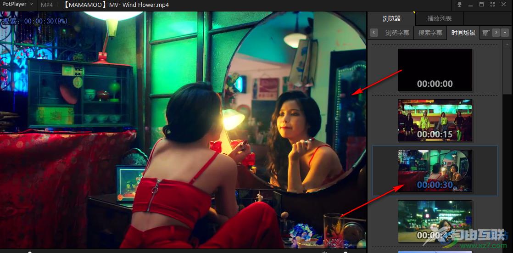Jump to the 00:00:15 scene thumbnail
The image size is (513, 253).
(x=435, y=120)
